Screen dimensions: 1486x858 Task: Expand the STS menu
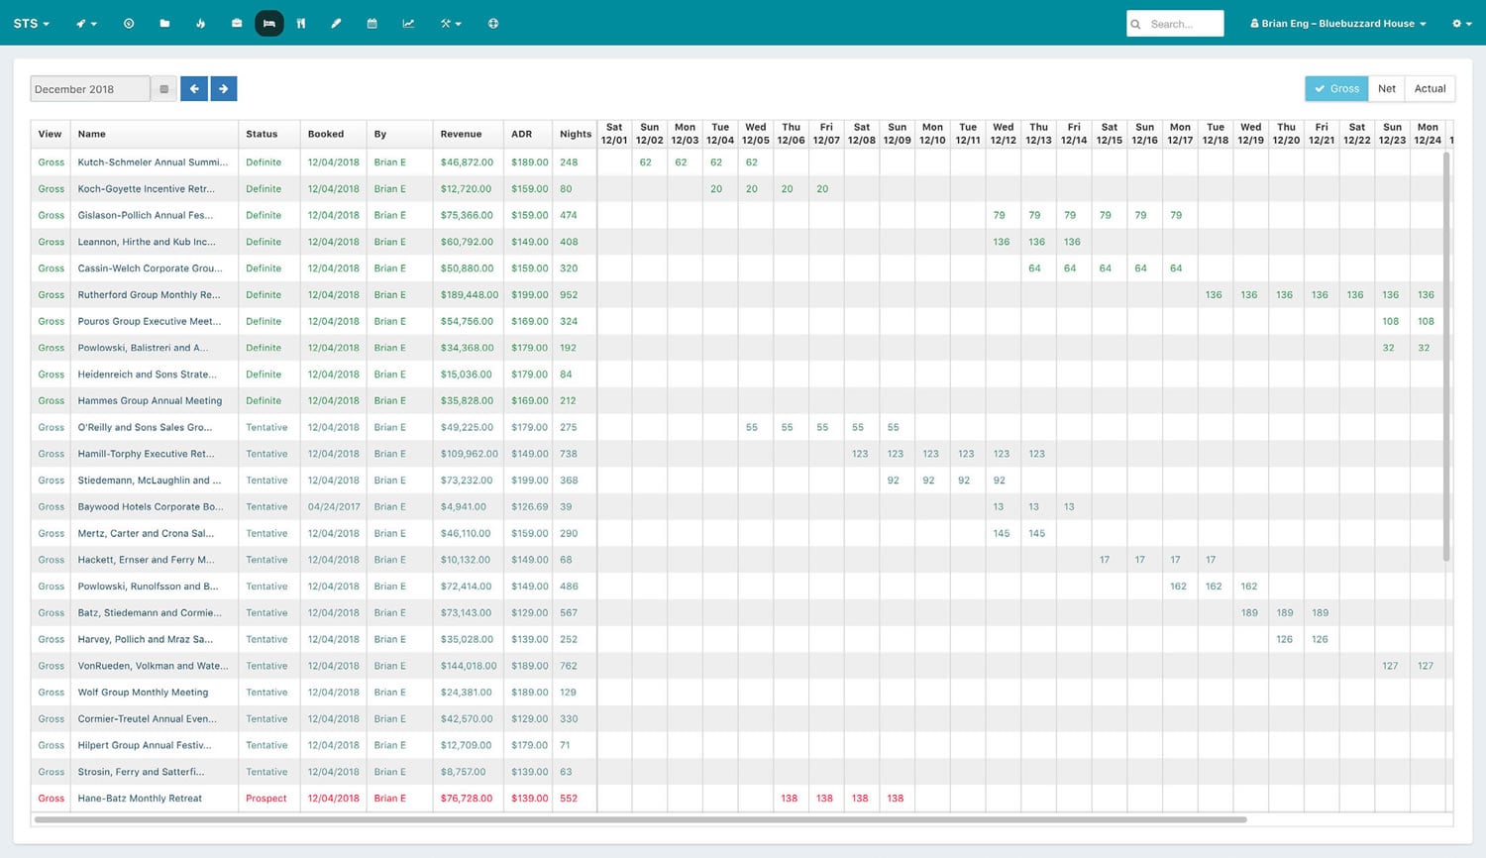tap(31, 23)
